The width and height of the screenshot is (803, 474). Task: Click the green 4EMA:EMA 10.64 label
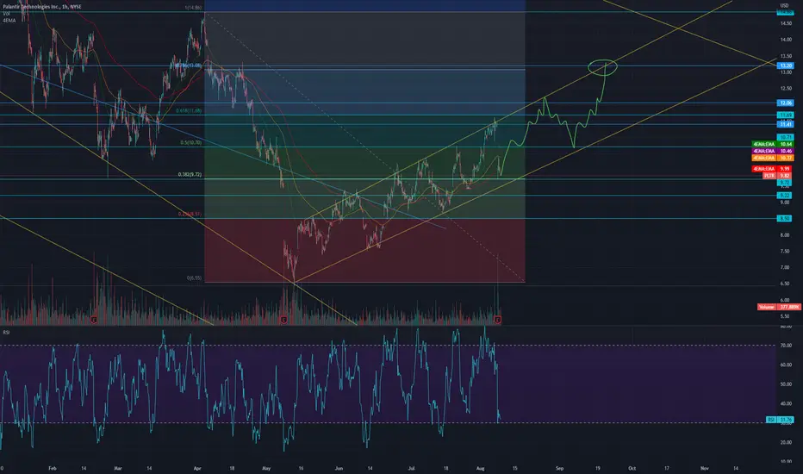pos(772,145)
